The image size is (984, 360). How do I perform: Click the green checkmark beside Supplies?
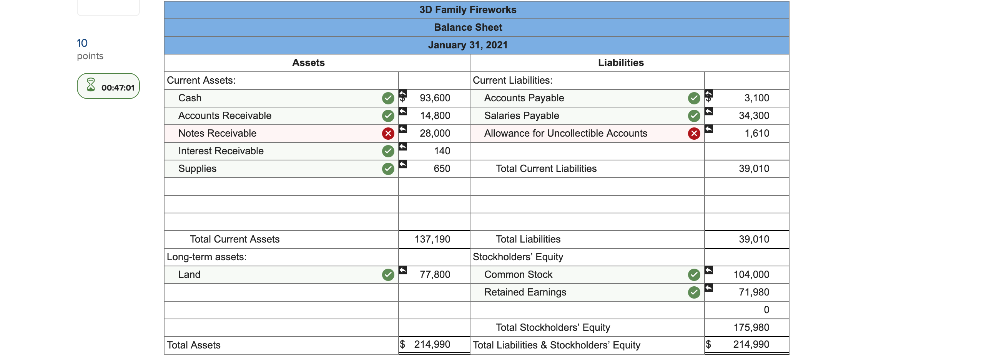tap(388, 169)
